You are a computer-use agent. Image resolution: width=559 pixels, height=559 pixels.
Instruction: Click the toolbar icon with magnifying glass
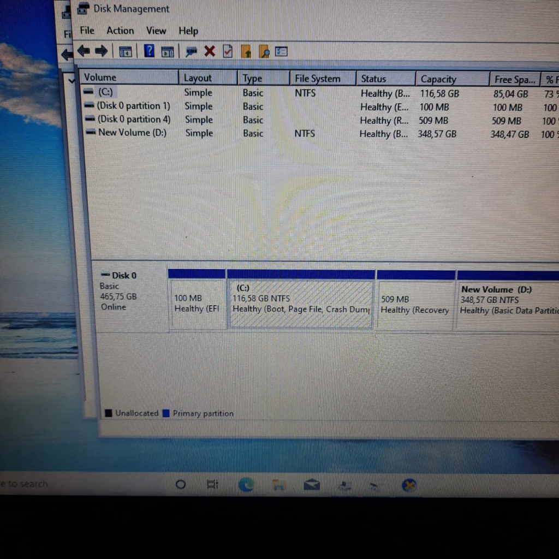264,52
